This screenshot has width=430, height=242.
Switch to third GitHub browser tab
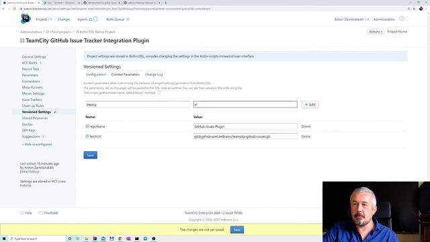[x=101, y=3]
